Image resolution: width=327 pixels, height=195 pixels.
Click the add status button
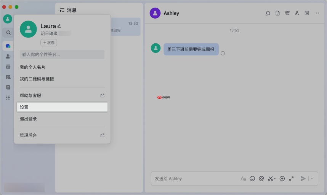click(x=49, y=43)
